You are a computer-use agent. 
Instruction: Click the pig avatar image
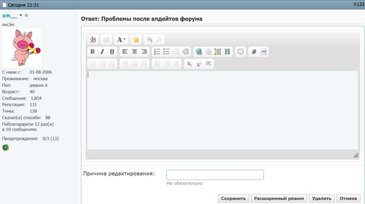point(22,48)
